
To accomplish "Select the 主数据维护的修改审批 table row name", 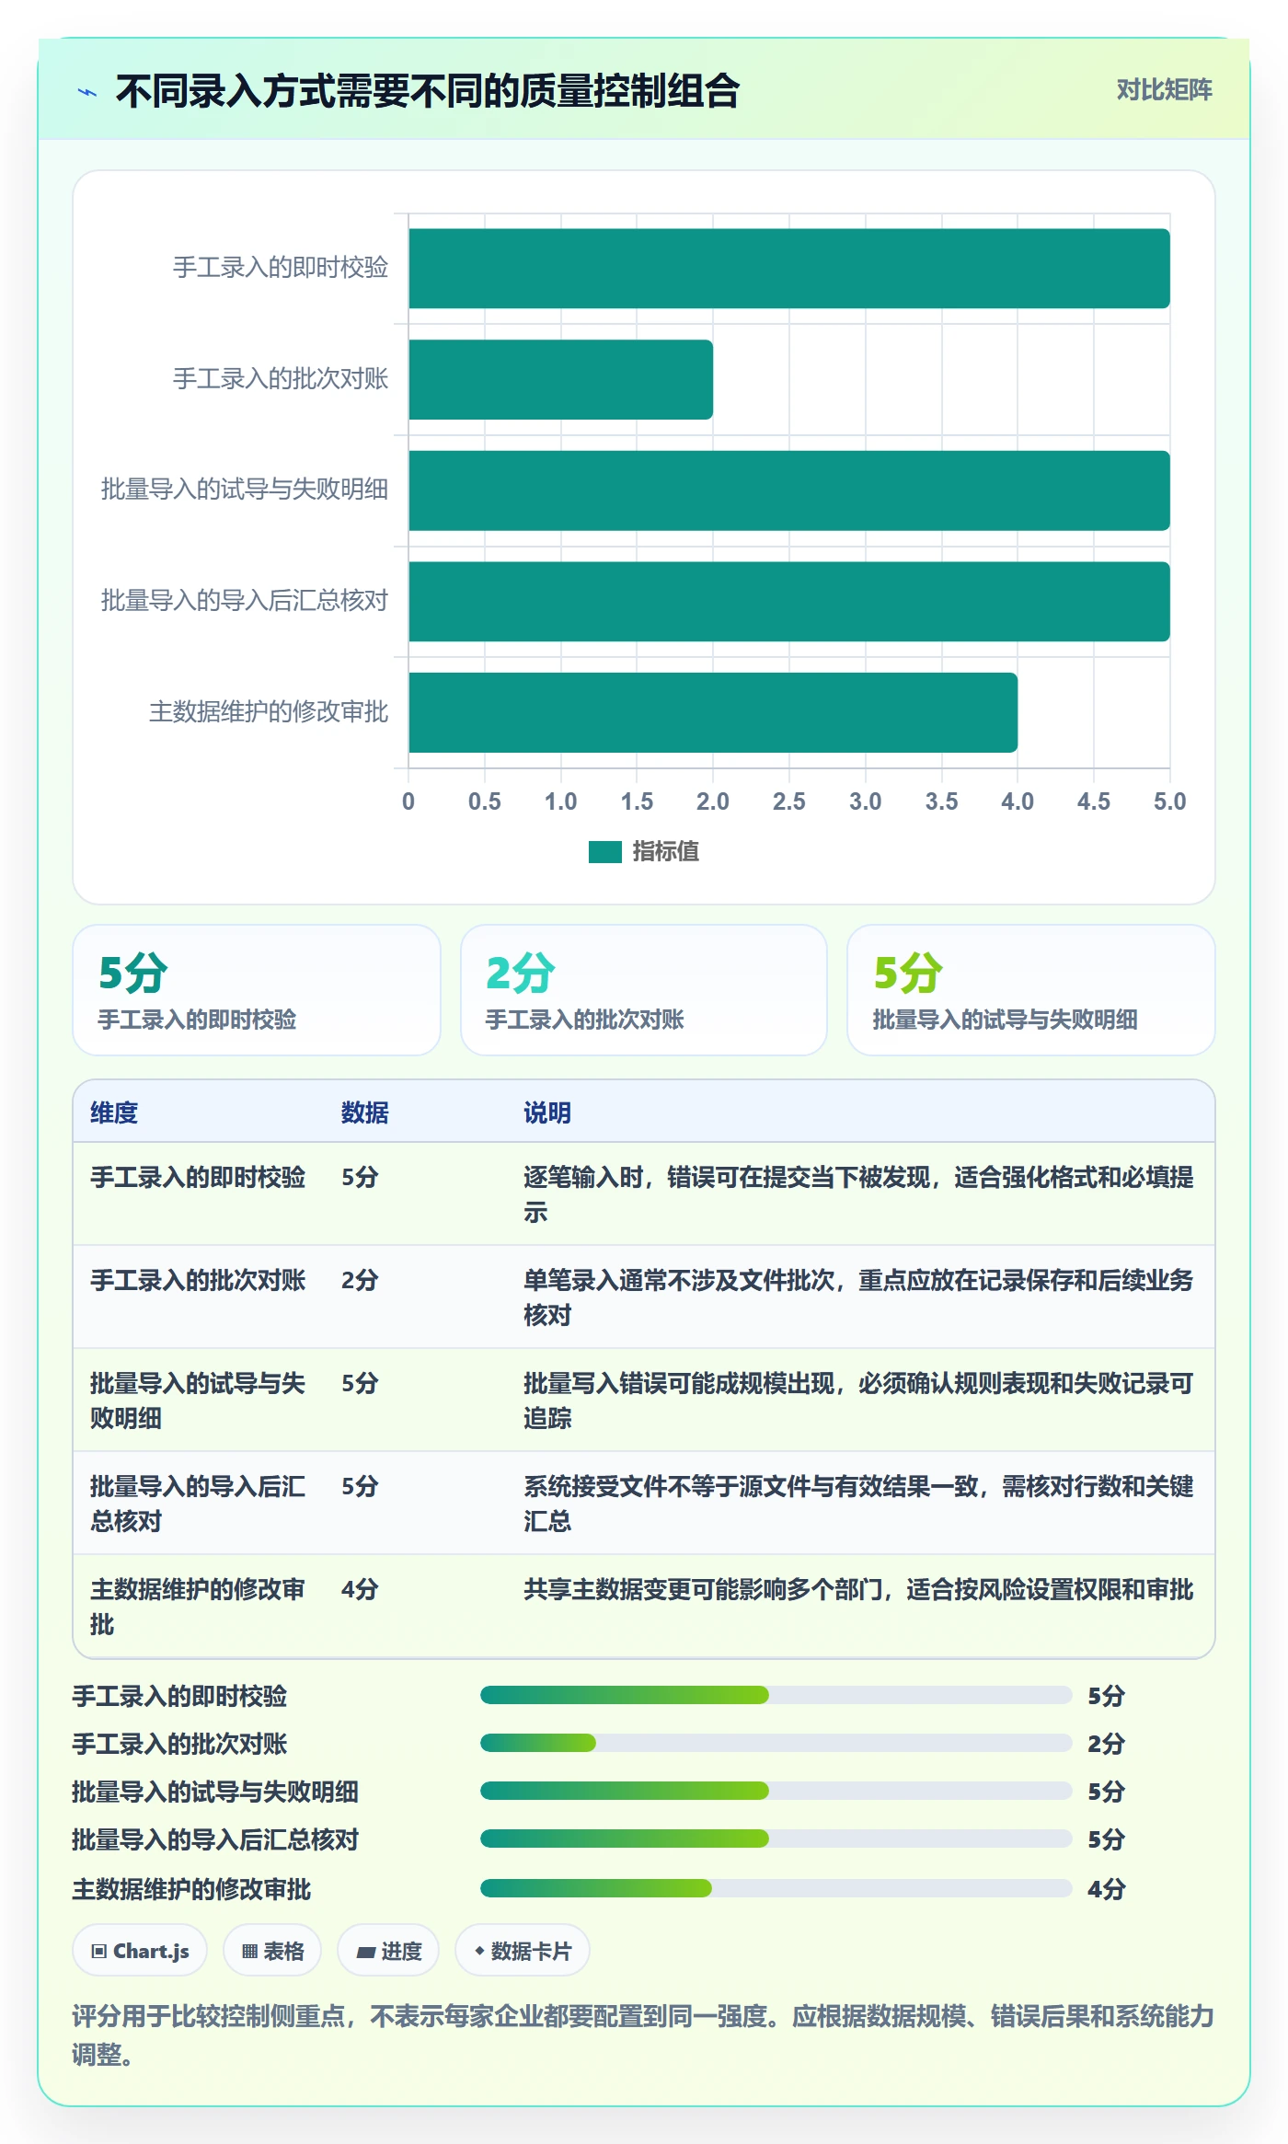I will point(198,1607).
